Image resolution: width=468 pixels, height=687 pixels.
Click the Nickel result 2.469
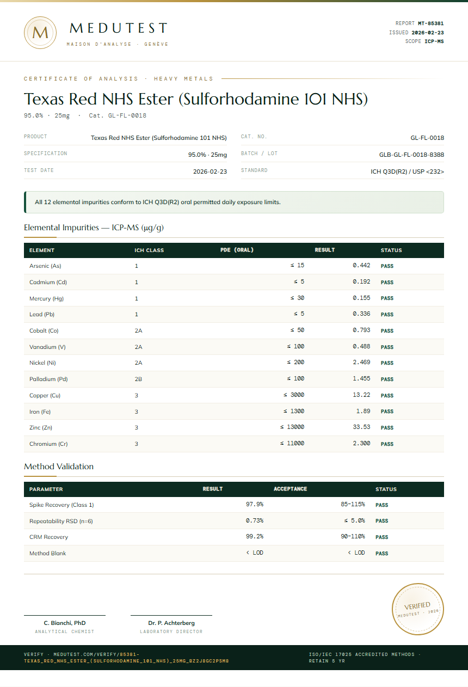click(x=361, y=363)
